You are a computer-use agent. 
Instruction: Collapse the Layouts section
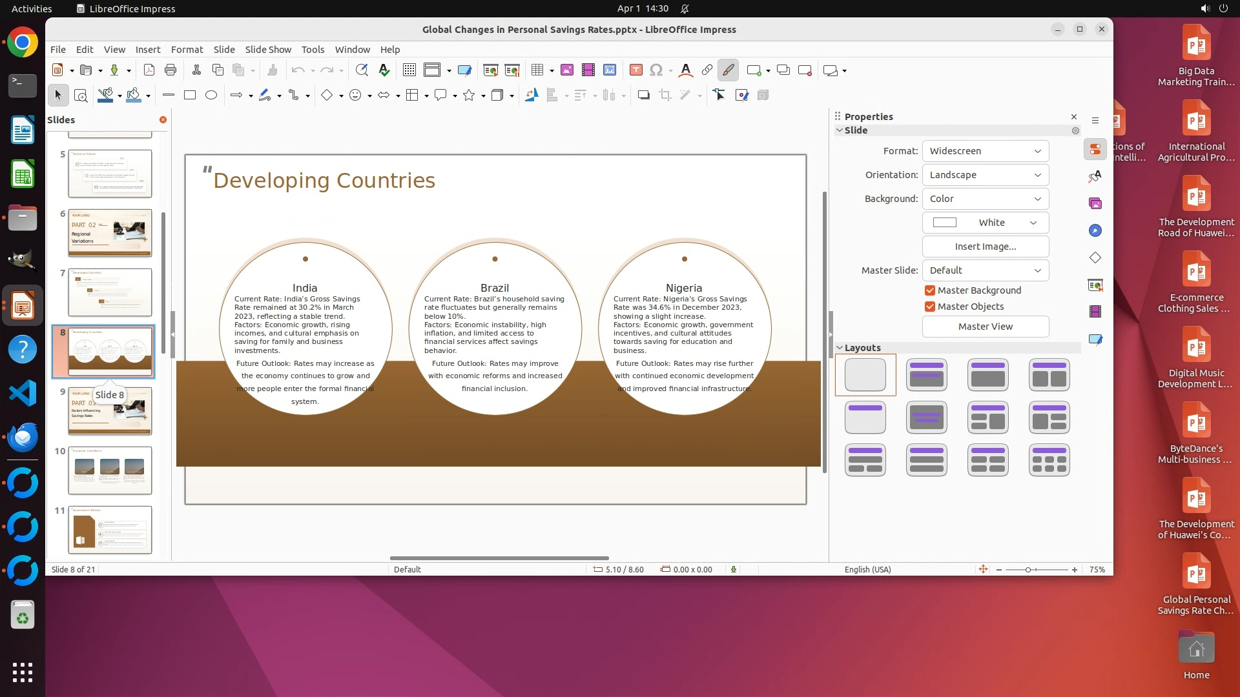840,348
